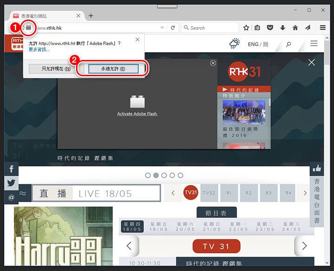Share on Twitter sidebar icon
The width and height of the screenshot is (334, 271).
click(x=11, y=183)
